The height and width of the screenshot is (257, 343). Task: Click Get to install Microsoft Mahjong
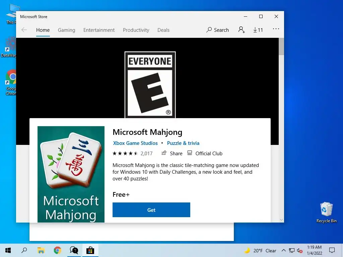click(x=151, y=210)
